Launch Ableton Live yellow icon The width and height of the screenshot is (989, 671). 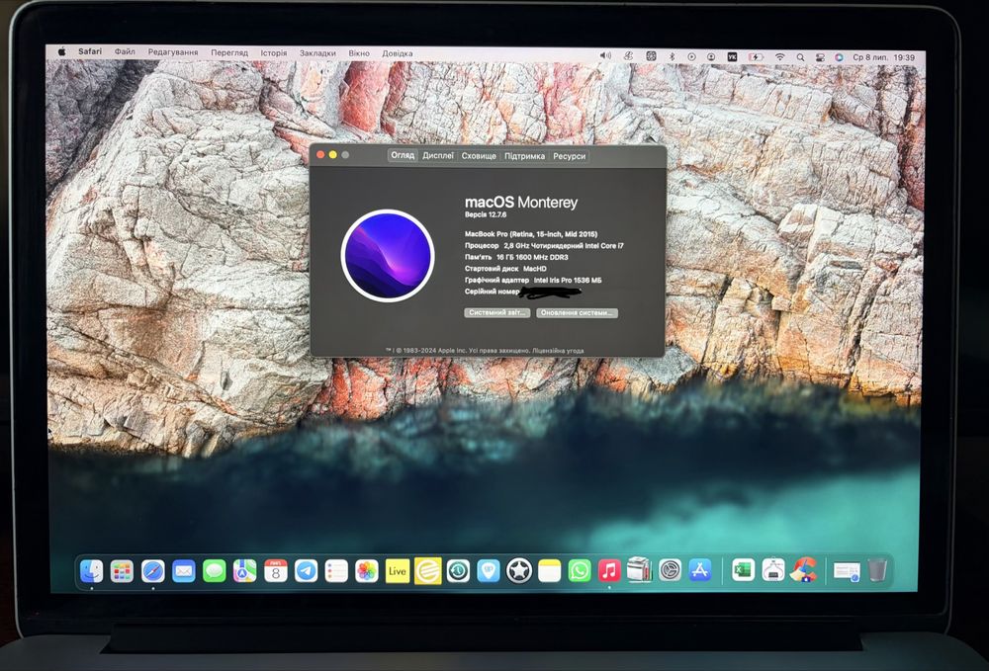[x=398, y=571]
